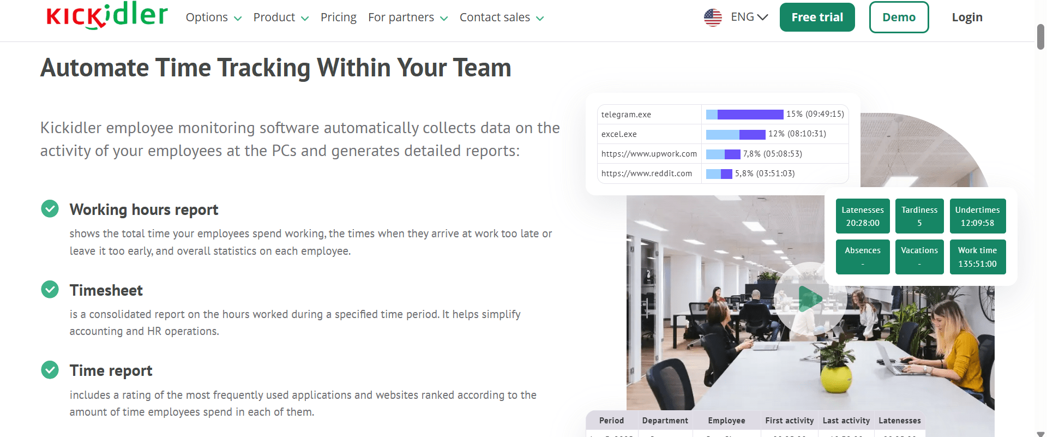1047x437 pixels.
Task: Open the Login link
Action: 967,17
